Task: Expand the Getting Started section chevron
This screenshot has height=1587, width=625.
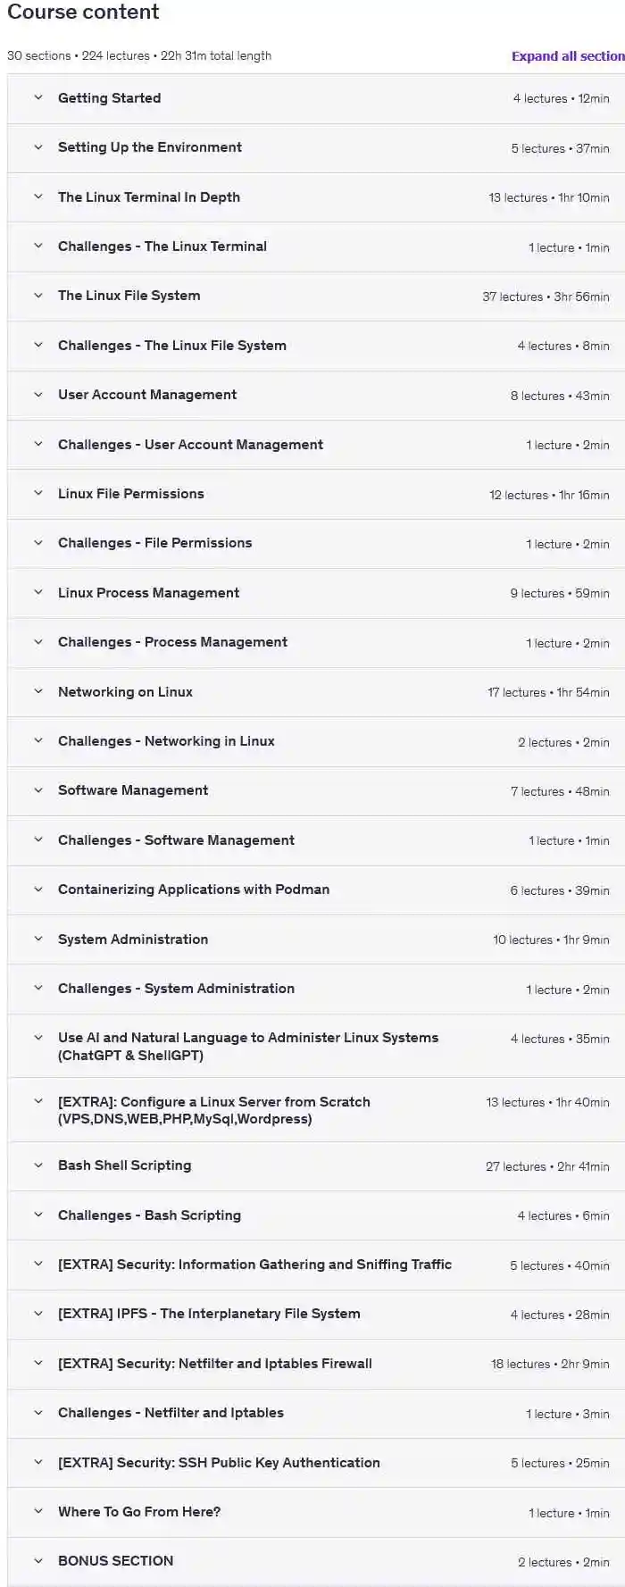Action: [38, 98]
